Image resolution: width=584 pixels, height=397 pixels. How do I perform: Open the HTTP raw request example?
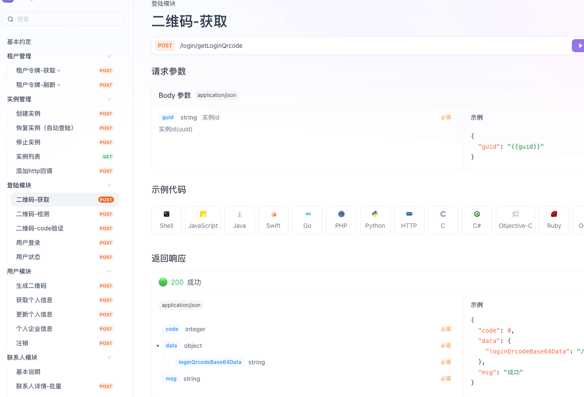[409, 220]
